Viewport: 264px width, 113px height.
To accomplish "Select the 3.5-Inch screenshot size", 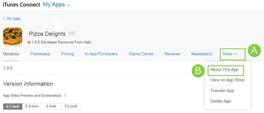I will (x=70, y=106).
